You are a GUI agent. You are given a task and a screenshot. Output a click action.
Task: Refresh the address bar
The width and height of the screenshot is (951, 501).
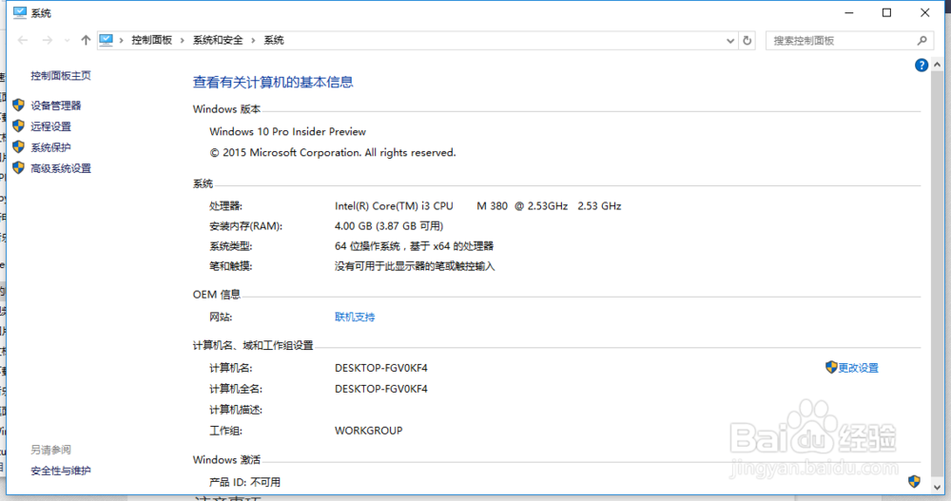click(x=747, y=41)
